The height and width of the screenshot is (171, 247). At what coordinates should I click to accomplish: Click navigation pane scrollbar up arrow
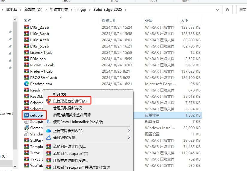(15, 19)
